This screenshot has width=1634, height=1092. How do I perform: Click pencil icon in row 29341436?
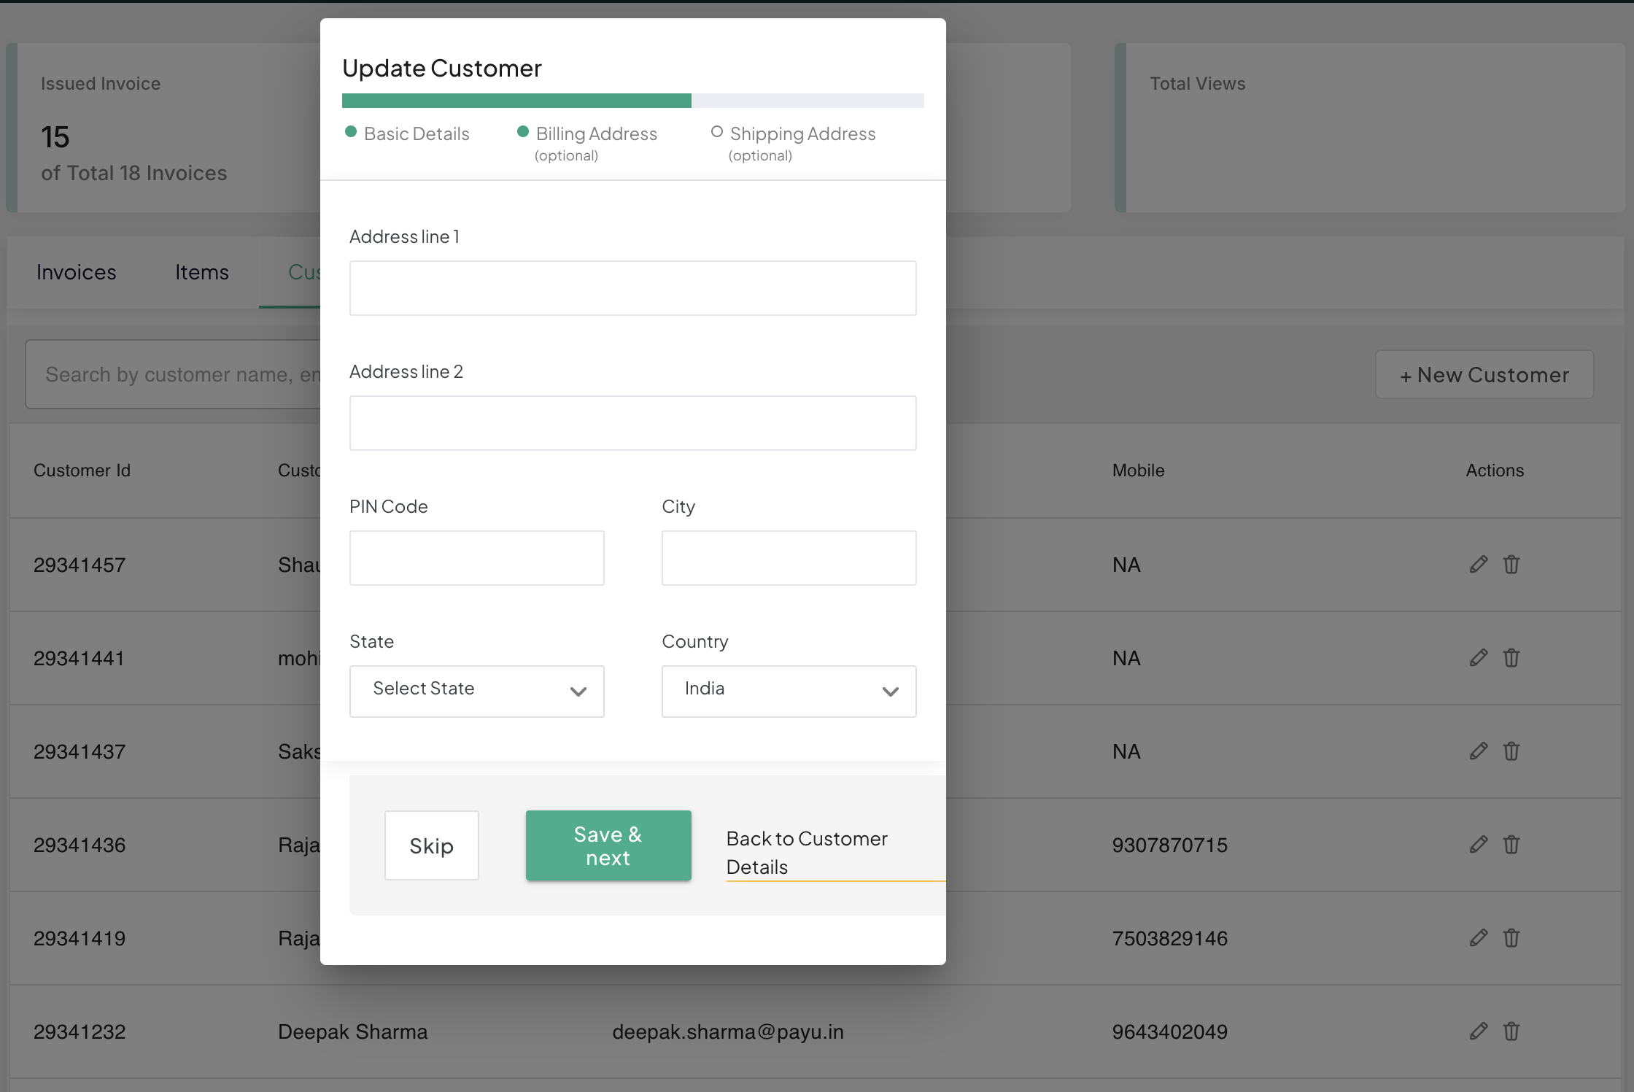click(1479, 845)
